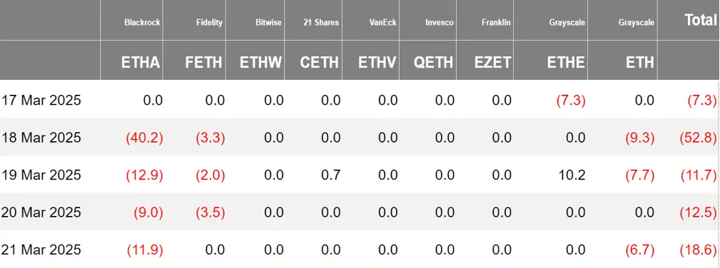The height and width of the screenshot is (268, 720).
Task: Click the VanEck issuer header
Action: 385,23
